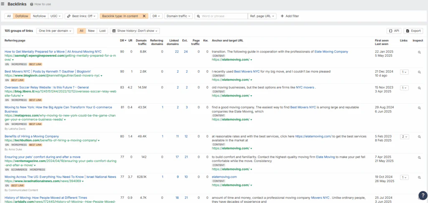Viewport: 428px width, 203px height.
Task: Click the elatemoving.com anchor in israelnationalnews row
Action: coord(224,177)
